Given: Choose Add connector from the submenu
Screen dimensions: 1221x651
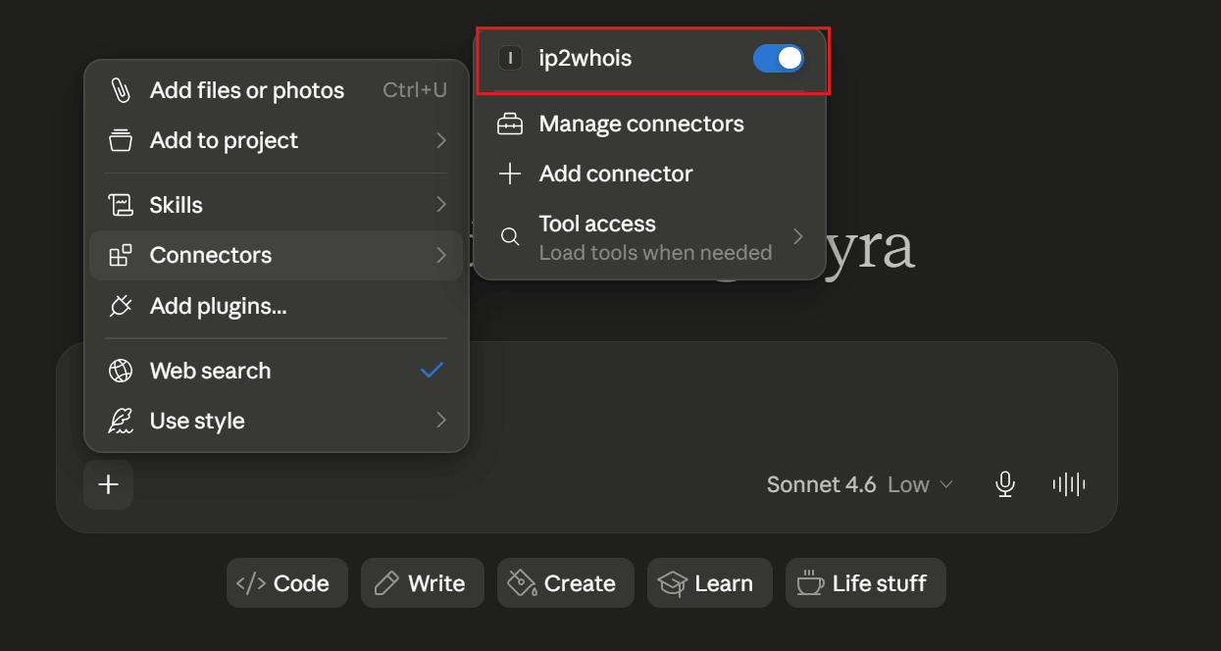Looking at the screenshot, I should point(650,175).
